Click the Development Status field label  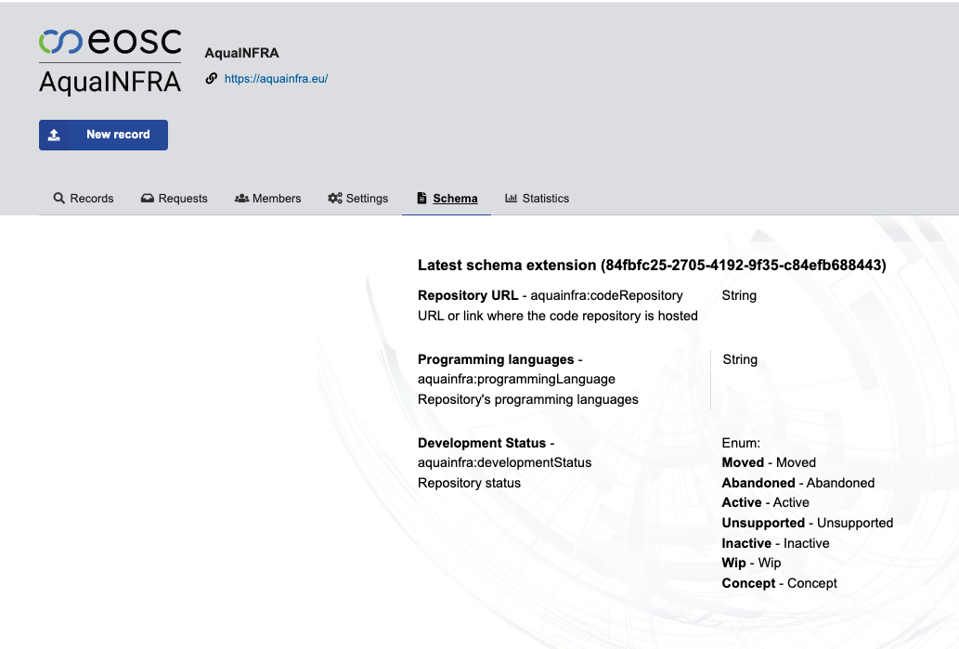point(482,443)
